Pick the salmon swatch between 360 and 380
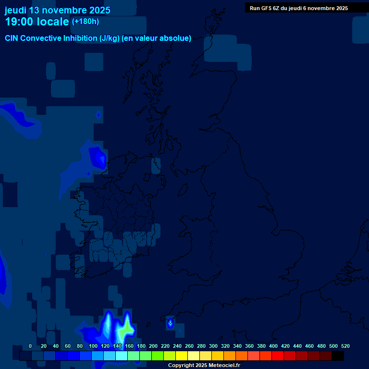Image resolution: width=369 pixels, height=369 pixels. [x=254, y=356]
